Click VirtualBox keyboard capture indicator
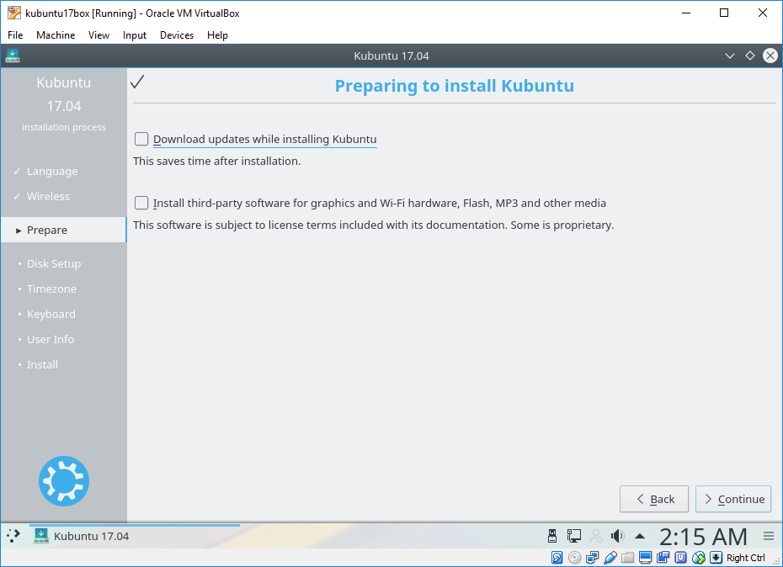The image size is (783, 567). pyautogui.click(x=716, y=558)
